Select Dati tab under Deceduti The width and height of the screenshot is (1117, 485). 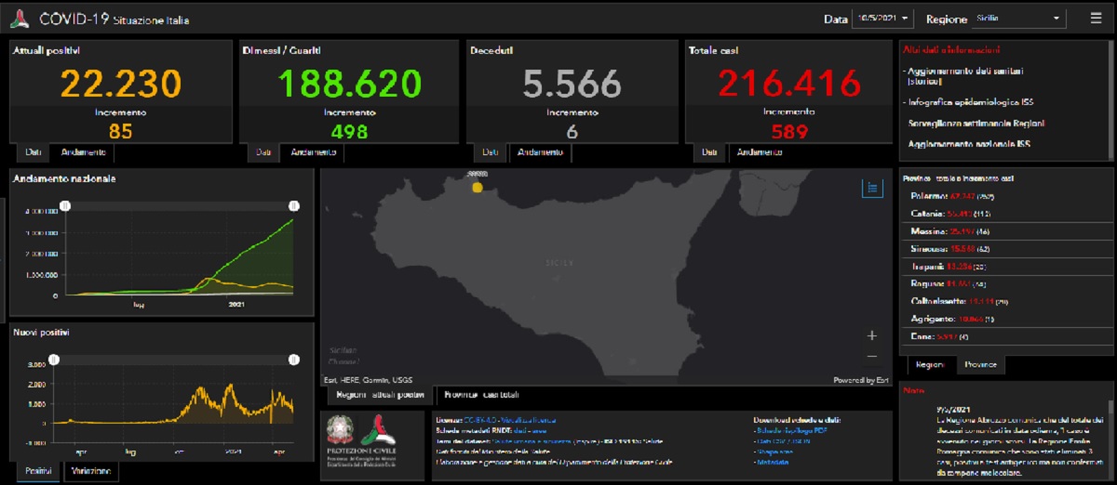(489, 152)
